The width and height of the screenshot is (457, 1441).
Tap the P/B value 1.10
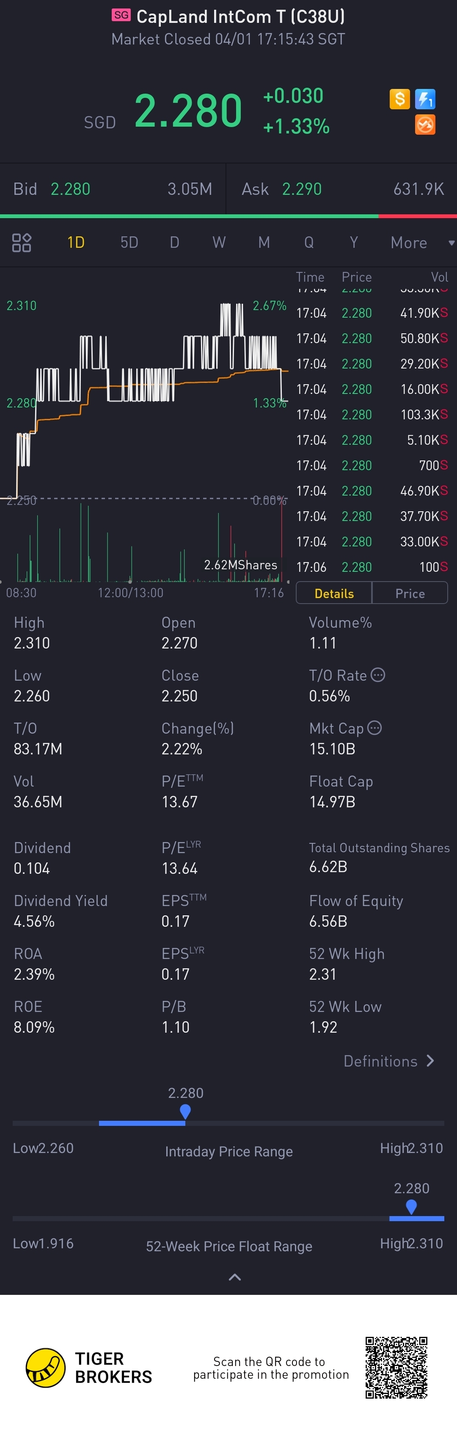tap(176, 1027)
